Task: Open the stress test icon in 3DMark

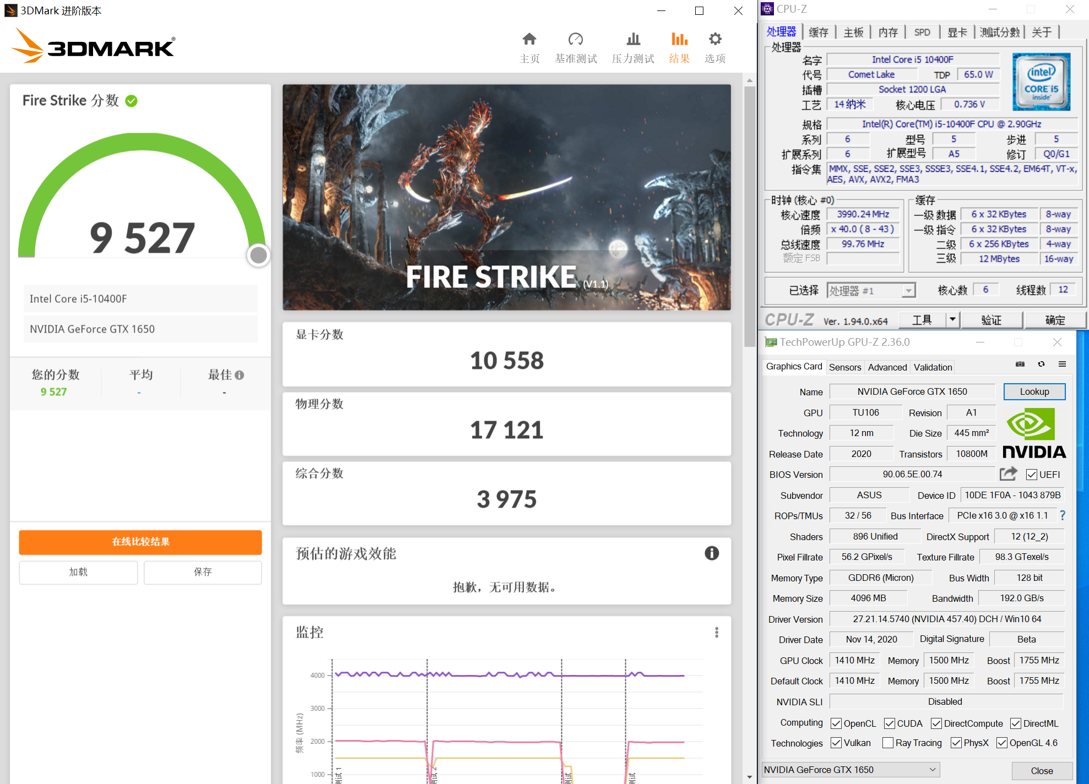Action: click(x=633, y=39)
